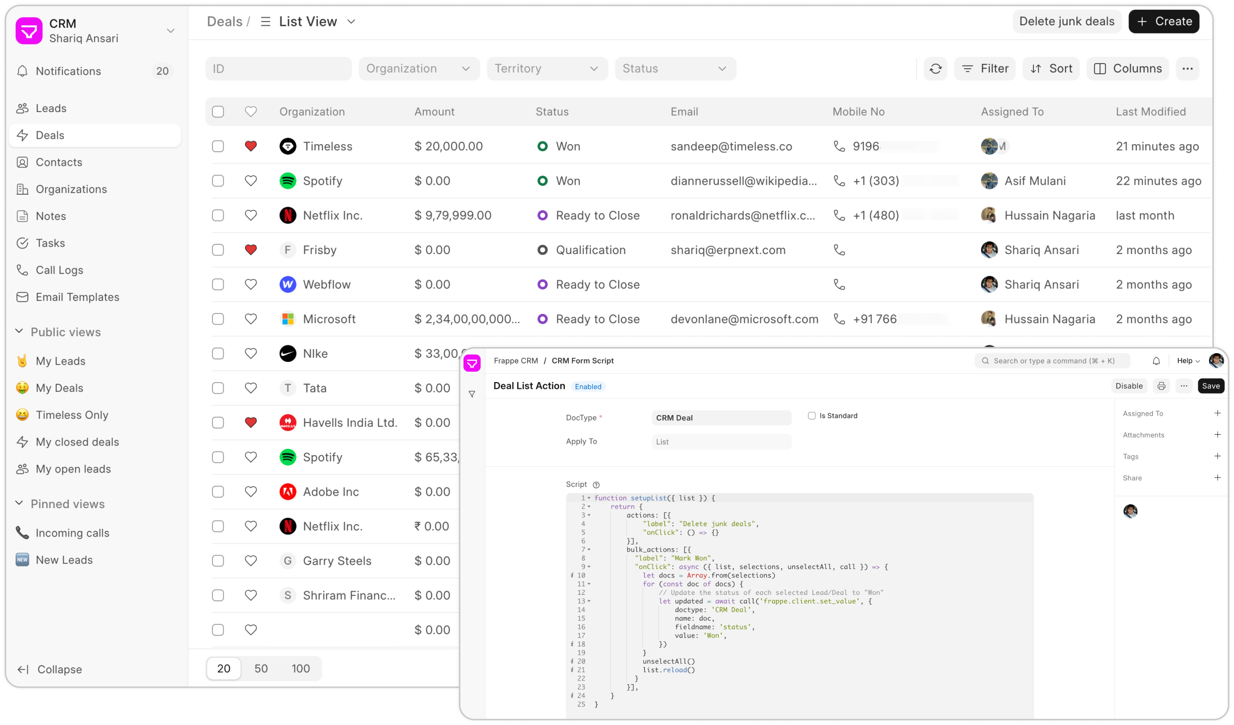
Task: Favorite the Spotify deal with the heart
Action: click(251, 181)
